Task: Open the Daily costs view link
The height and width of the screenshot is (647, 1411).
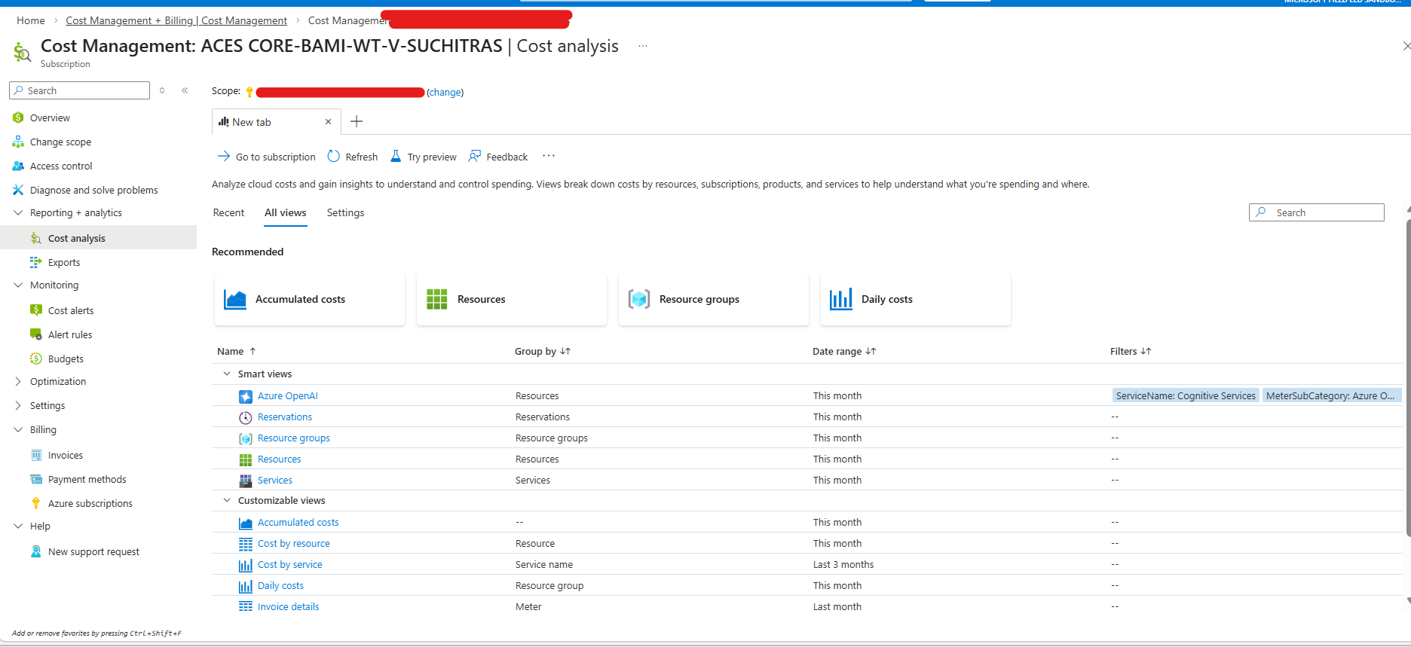Action: (x=280, y=586)
